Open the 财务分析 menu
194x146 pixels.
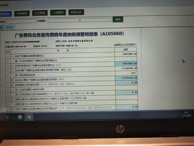pyautogui.click(x=76, y=12)
